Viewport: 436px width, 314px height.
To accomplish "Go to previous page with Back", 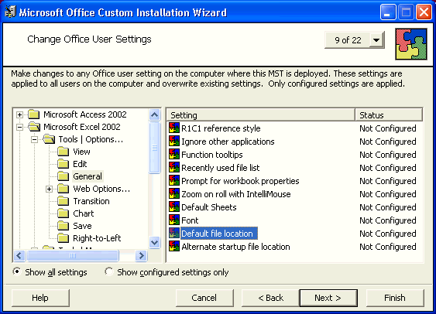I will 270,298.
